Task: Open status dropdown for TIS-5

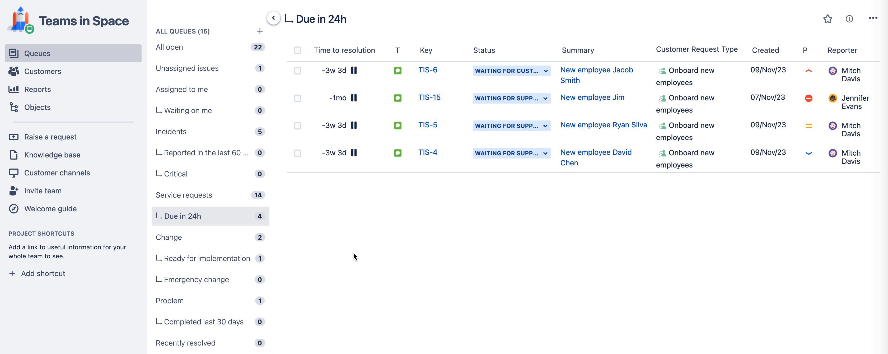Action: coord(512,126)
